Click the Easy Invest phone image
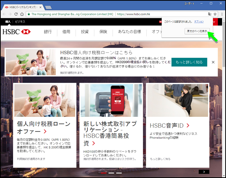This screenshot has width=226, height=178. click(111, 100)
